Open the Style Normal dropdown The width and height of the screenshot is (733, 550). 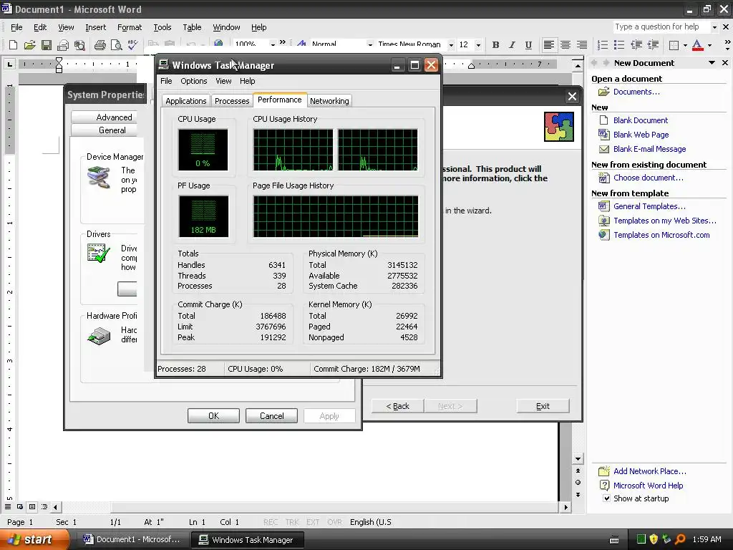click(x=370, y=45)
